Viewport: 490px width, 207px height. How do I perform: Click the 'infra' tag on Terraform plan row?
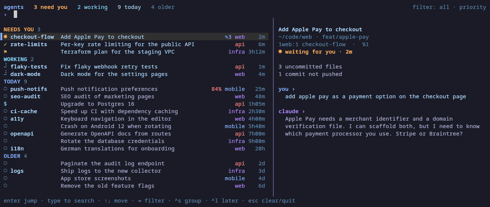coord(236,52)
